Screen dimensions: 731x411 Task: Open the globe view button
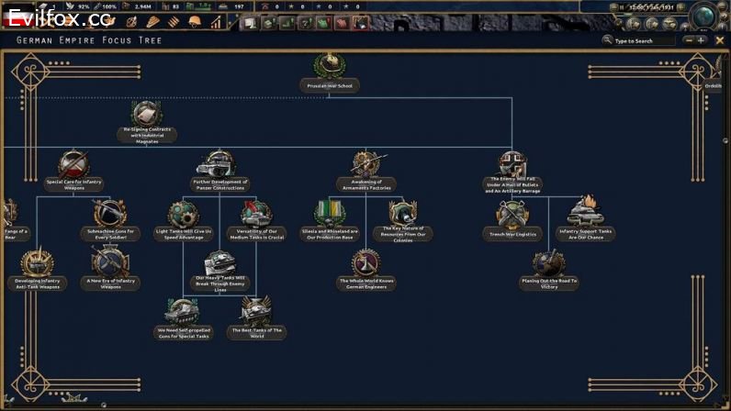[704, 16]
